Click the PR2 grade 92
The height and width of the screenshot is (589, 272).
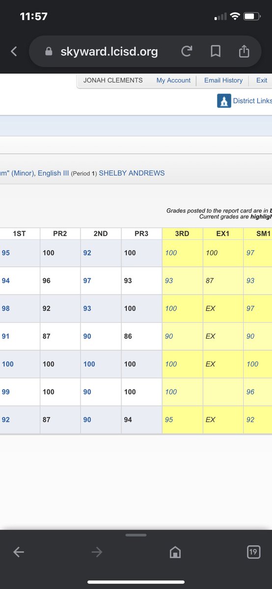click(x=46, y=308)
